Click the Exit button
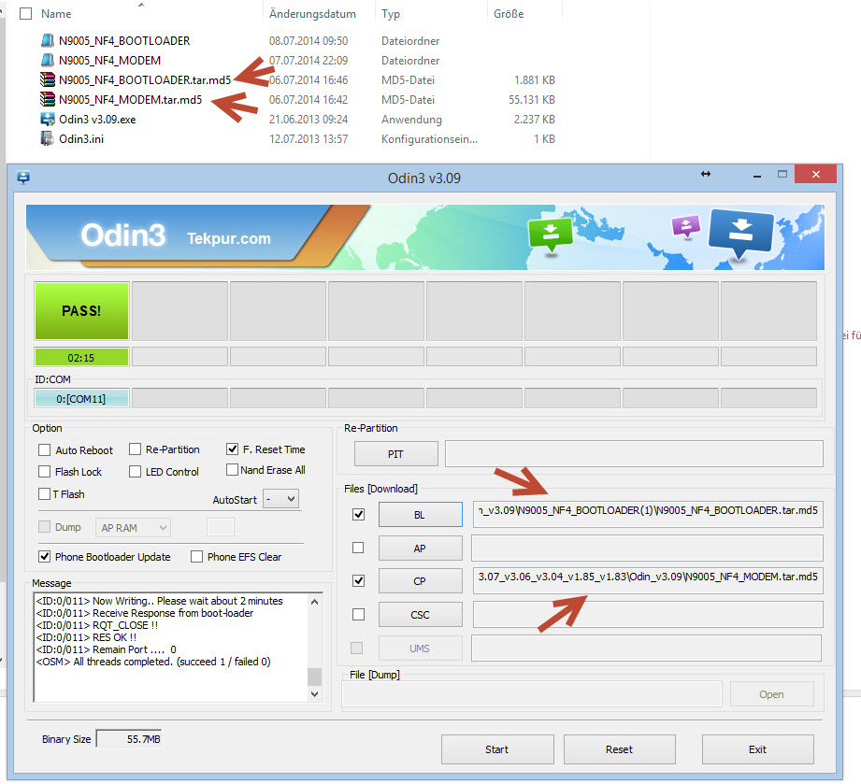861x784 pixels. (758, 749)
